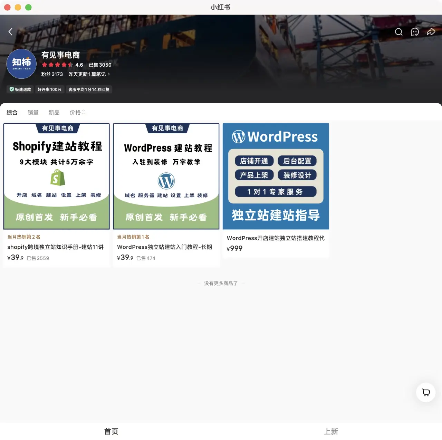Click the 客服平均1分14秒回复 badge
The image size is (442, 440).
(x=89, y=89)
